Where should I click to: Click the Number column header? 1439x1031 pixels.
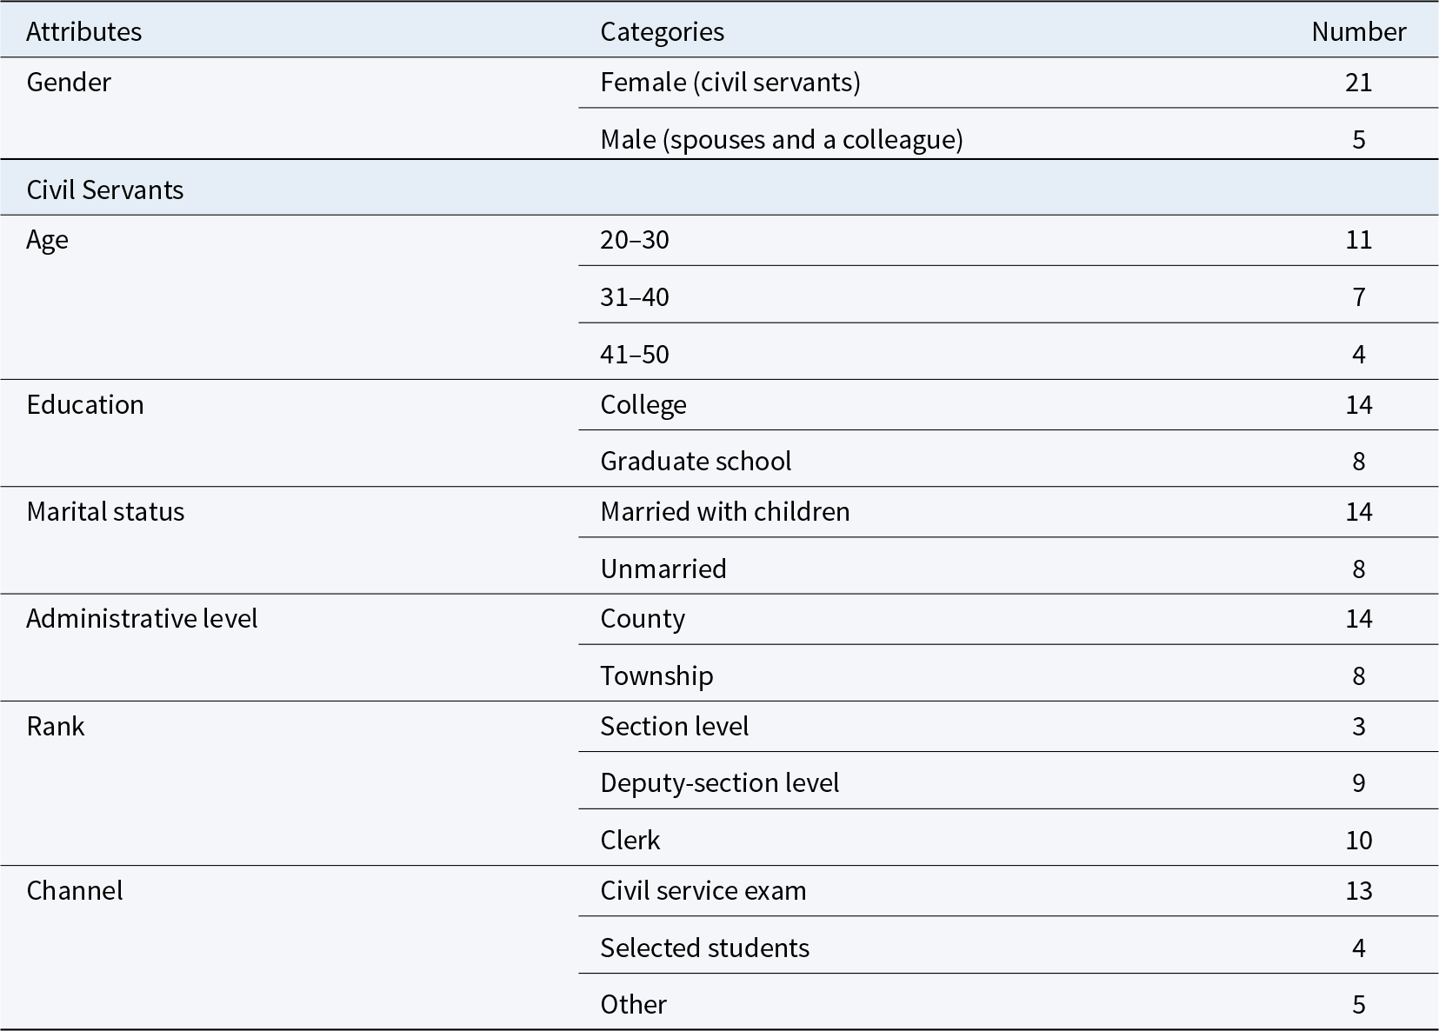1358,31
